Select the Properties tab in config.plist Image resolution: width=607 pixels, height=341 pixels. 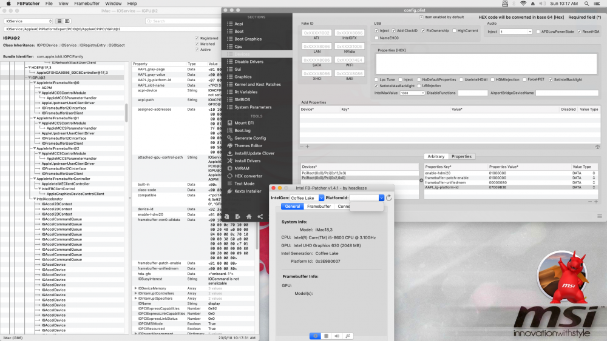[x=461, y=156]
